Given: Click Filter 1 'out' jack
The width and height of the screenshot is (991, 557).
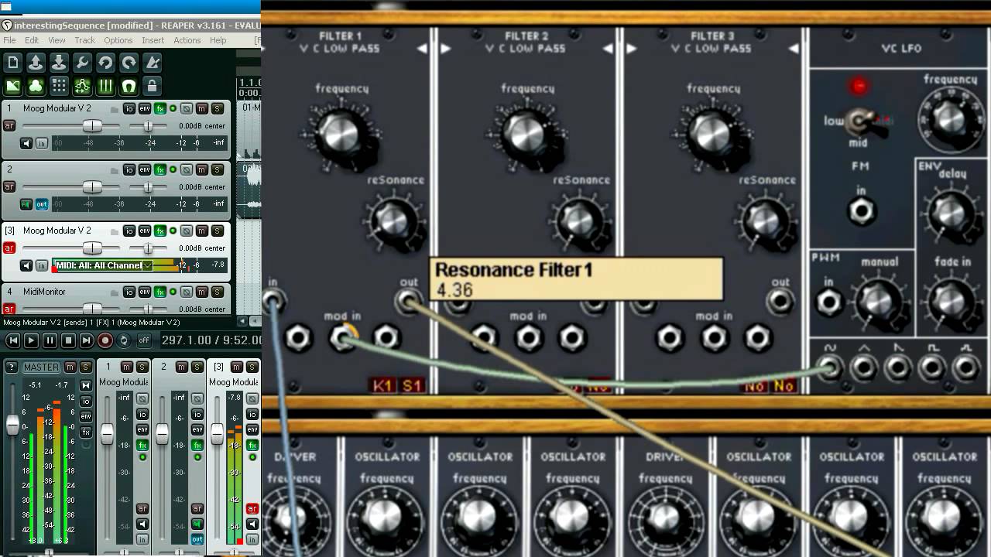Looking at the screenshot, I should (x=408, y=302).
